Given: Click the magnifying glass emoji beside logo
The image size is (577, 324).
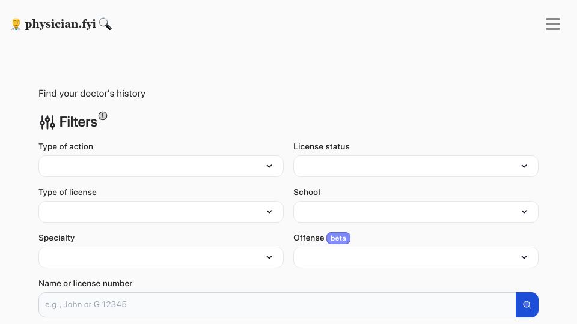Looking at the screenshot, I should coord(105,24).
